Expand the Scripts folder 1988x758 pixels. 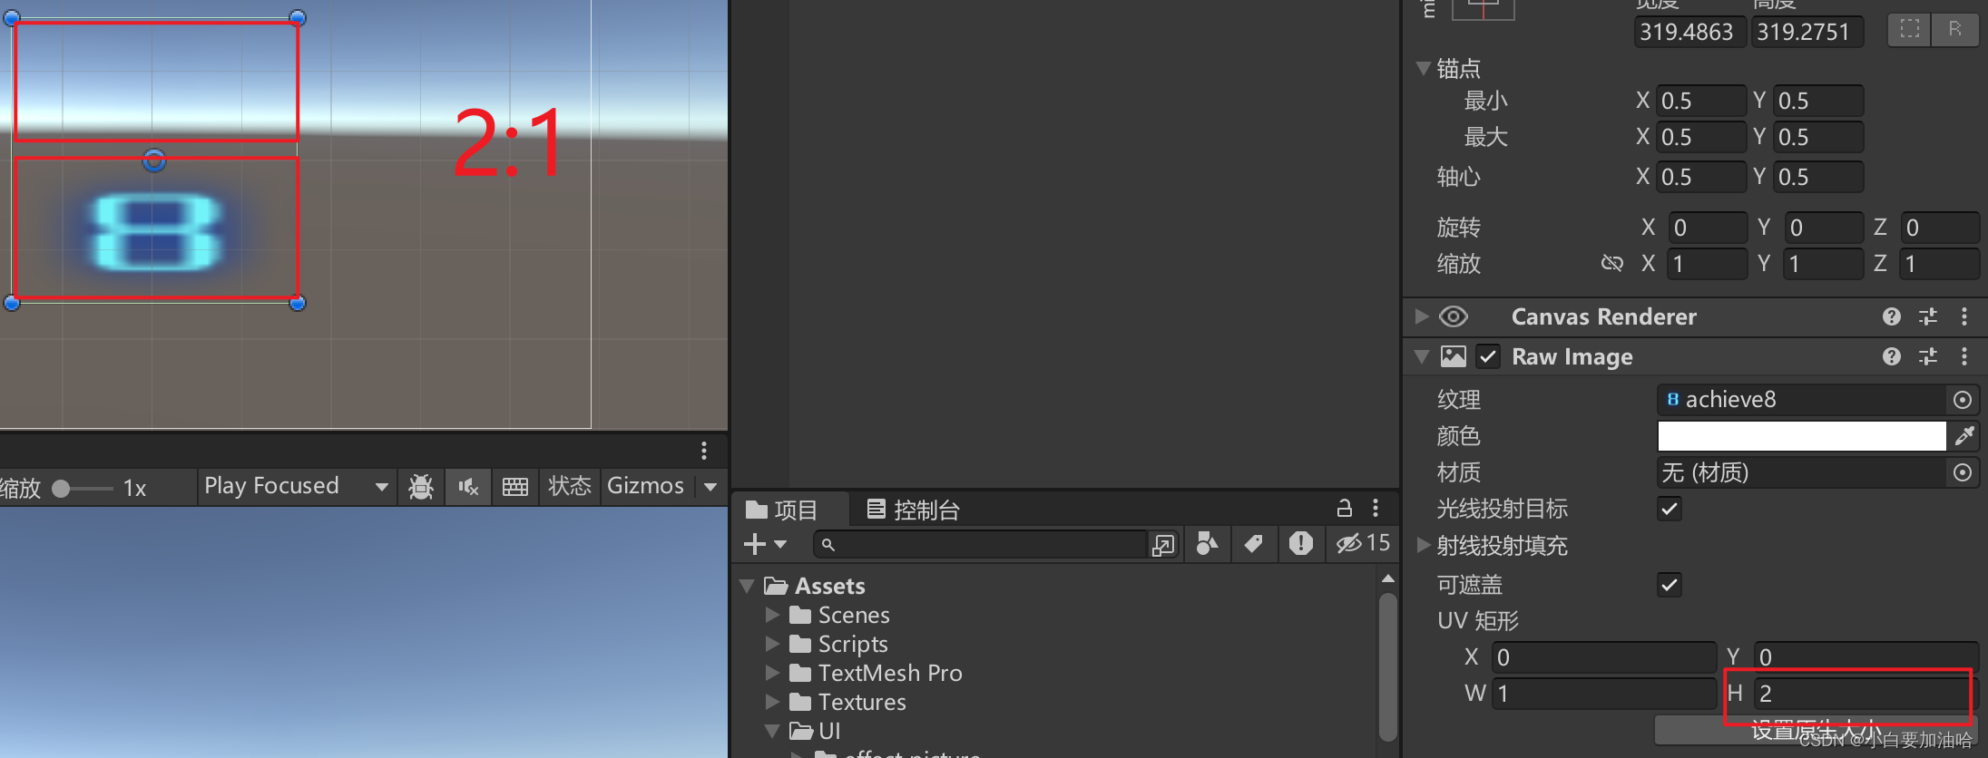point(772,644)
